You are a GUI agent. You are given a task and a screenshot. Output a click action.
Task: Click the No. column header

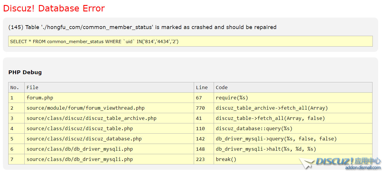click(x=15, y=87)
